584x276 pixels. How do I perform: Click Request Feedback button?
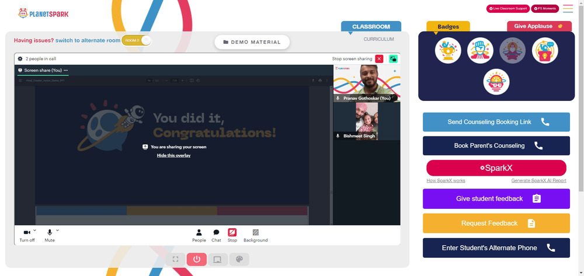tap(496, 223)
